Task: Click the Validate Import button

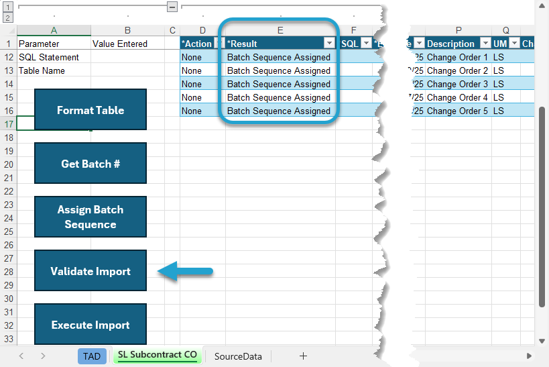Action: [x=90, y=270]
